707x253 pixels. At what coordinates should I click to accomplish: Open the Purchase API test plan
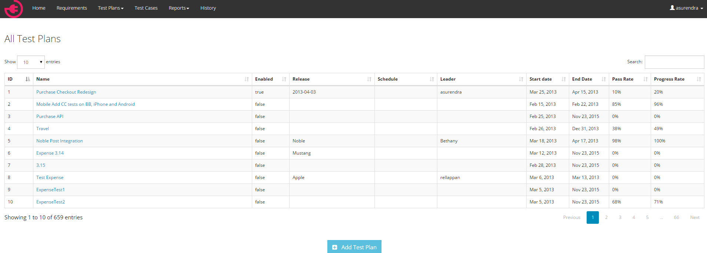pos(50,117)
